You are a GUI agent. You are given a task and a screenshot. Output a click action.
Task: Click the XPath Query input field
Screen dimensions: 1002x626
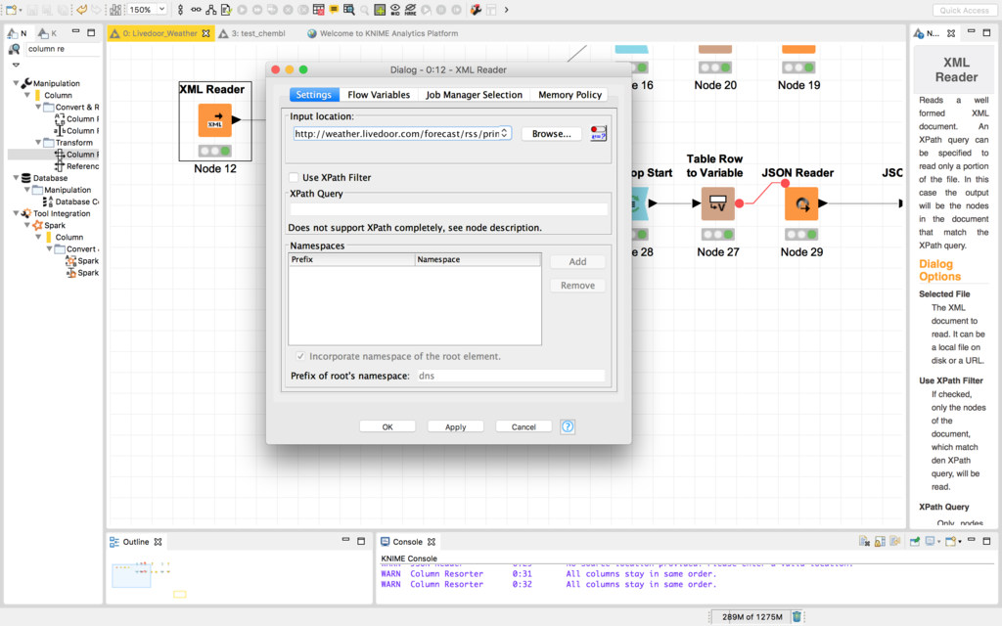[x=448, y=209]
